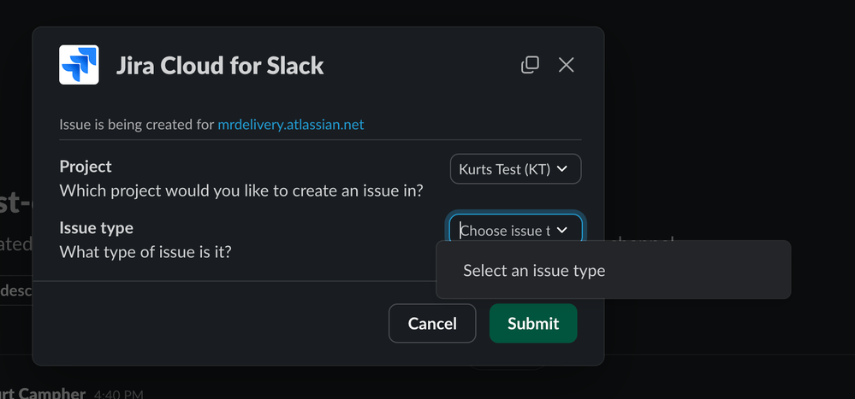The image size is (855, 399).
Task: Open the mrdelivery.atlassian.net link
Action: [291, 125]
